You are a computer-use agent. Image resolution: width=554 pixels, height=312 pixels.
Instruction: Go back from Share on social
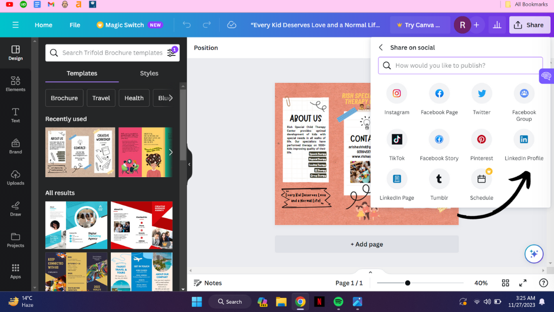pos(381,48)
